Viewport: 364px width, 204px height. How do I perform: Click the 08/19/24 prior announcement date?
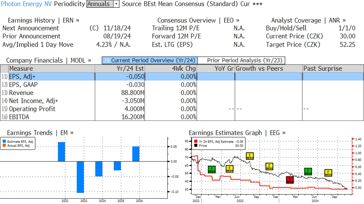117,36
